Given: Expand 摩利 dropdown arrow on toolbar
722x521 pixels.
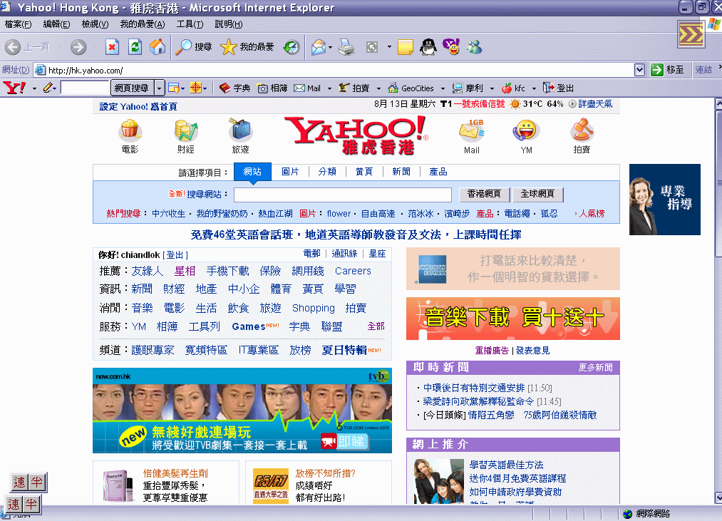Looking at the screenshot, I should (x=492, y=88).
